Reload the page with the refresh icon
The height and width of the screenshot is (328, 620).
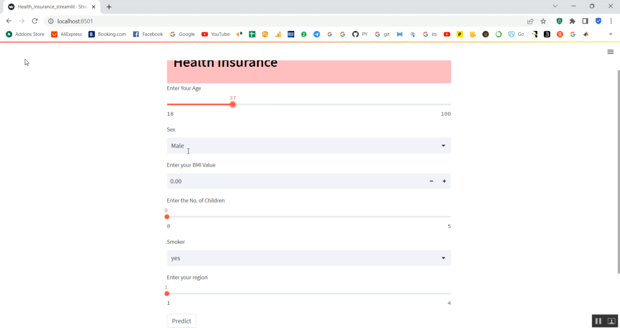click(x=35, y=21)
